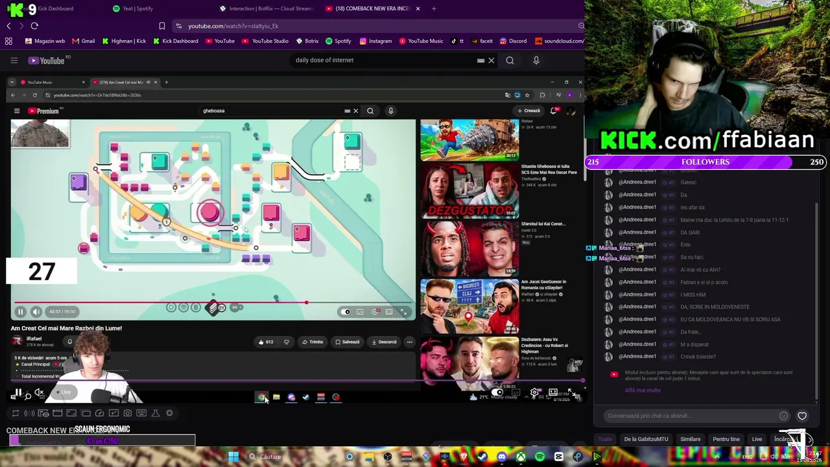Select the Toate filter chip
830x467 pixels.
pos(605,439)
